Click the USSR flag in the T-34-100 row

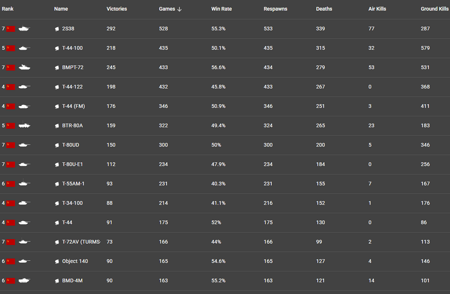11,203
